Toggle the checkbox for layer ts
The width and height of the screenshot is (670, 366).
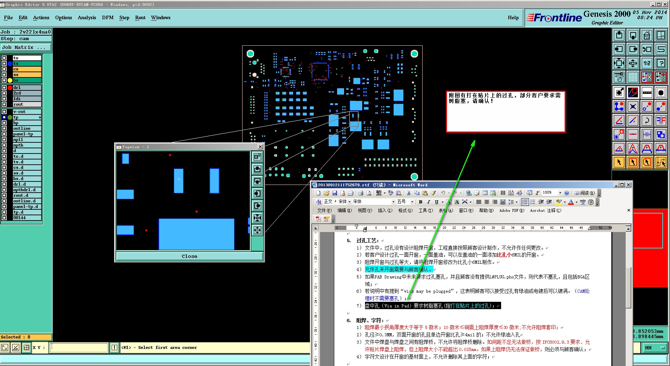4,64
